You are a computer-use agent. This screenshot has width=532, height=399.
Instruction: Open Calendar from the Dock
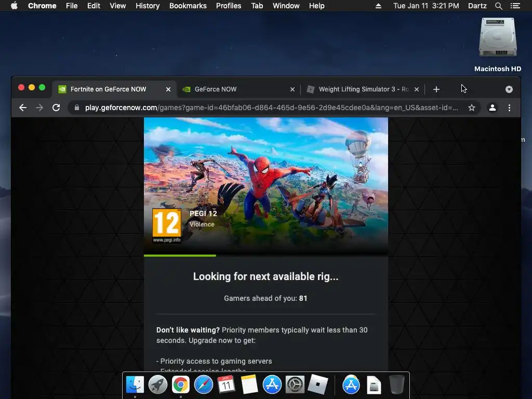click(x=227, y=385)
